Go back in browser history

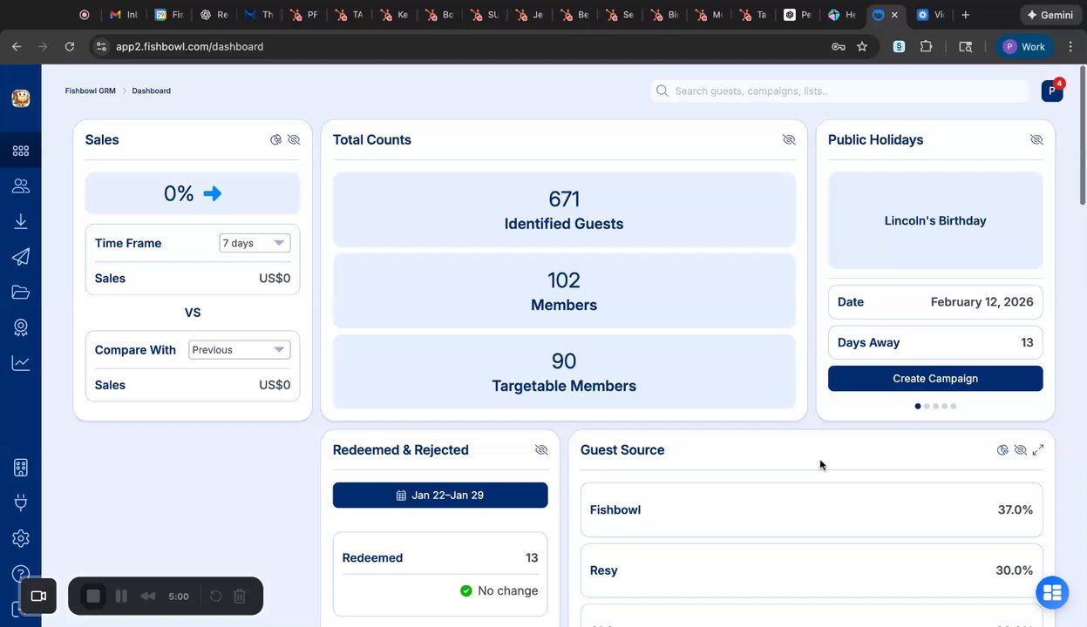[17, 46]
